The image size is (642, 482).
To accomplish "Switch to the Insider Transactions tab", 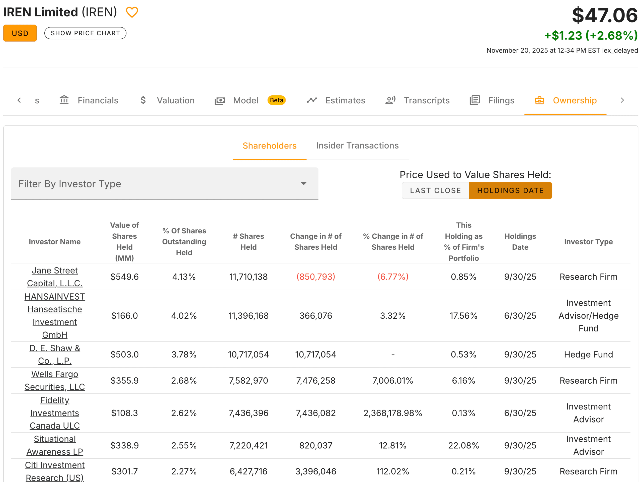I will tap(357, 146).
